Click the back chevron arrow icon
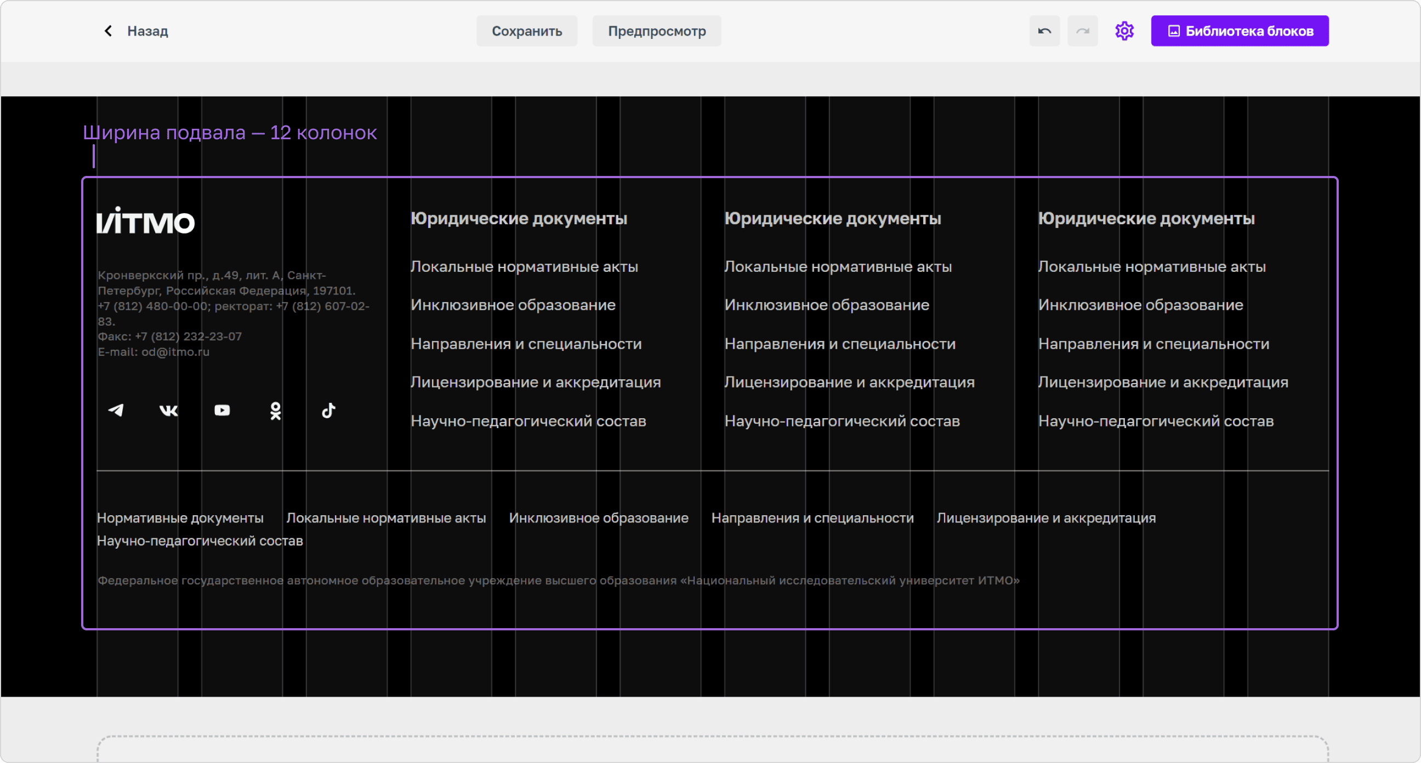Screen dimensions: 1421x763 (x=108, y=31)
